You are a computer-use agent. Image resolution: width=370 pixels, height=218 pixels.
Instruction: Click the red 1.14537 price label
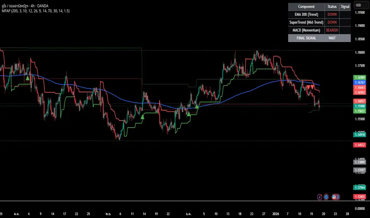pyautogui.click(x=360, y=145)
